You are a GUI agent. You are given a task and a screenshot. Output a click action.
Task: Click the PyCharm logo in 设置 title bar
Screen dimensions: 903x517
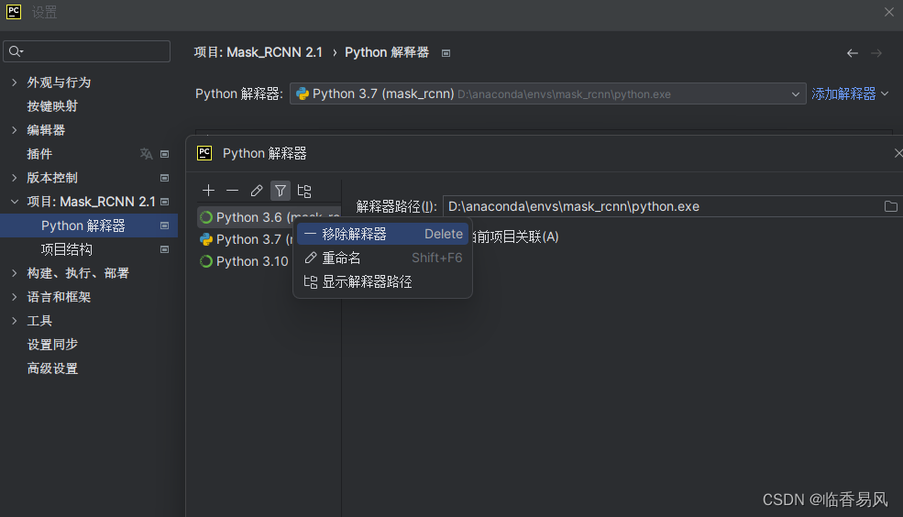(x=14, y=12)
